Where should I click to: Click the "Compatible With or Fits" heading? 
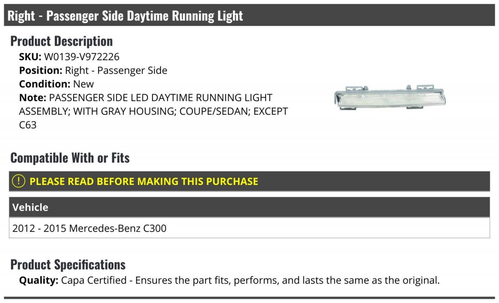pos(70,158)
